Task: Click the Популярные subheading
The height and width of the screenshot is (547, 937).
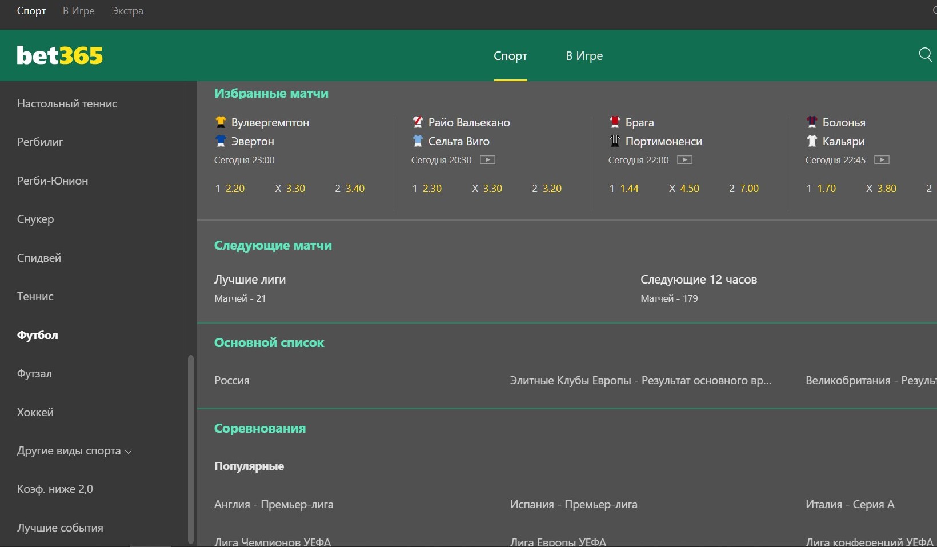Action: coord(249,466)
